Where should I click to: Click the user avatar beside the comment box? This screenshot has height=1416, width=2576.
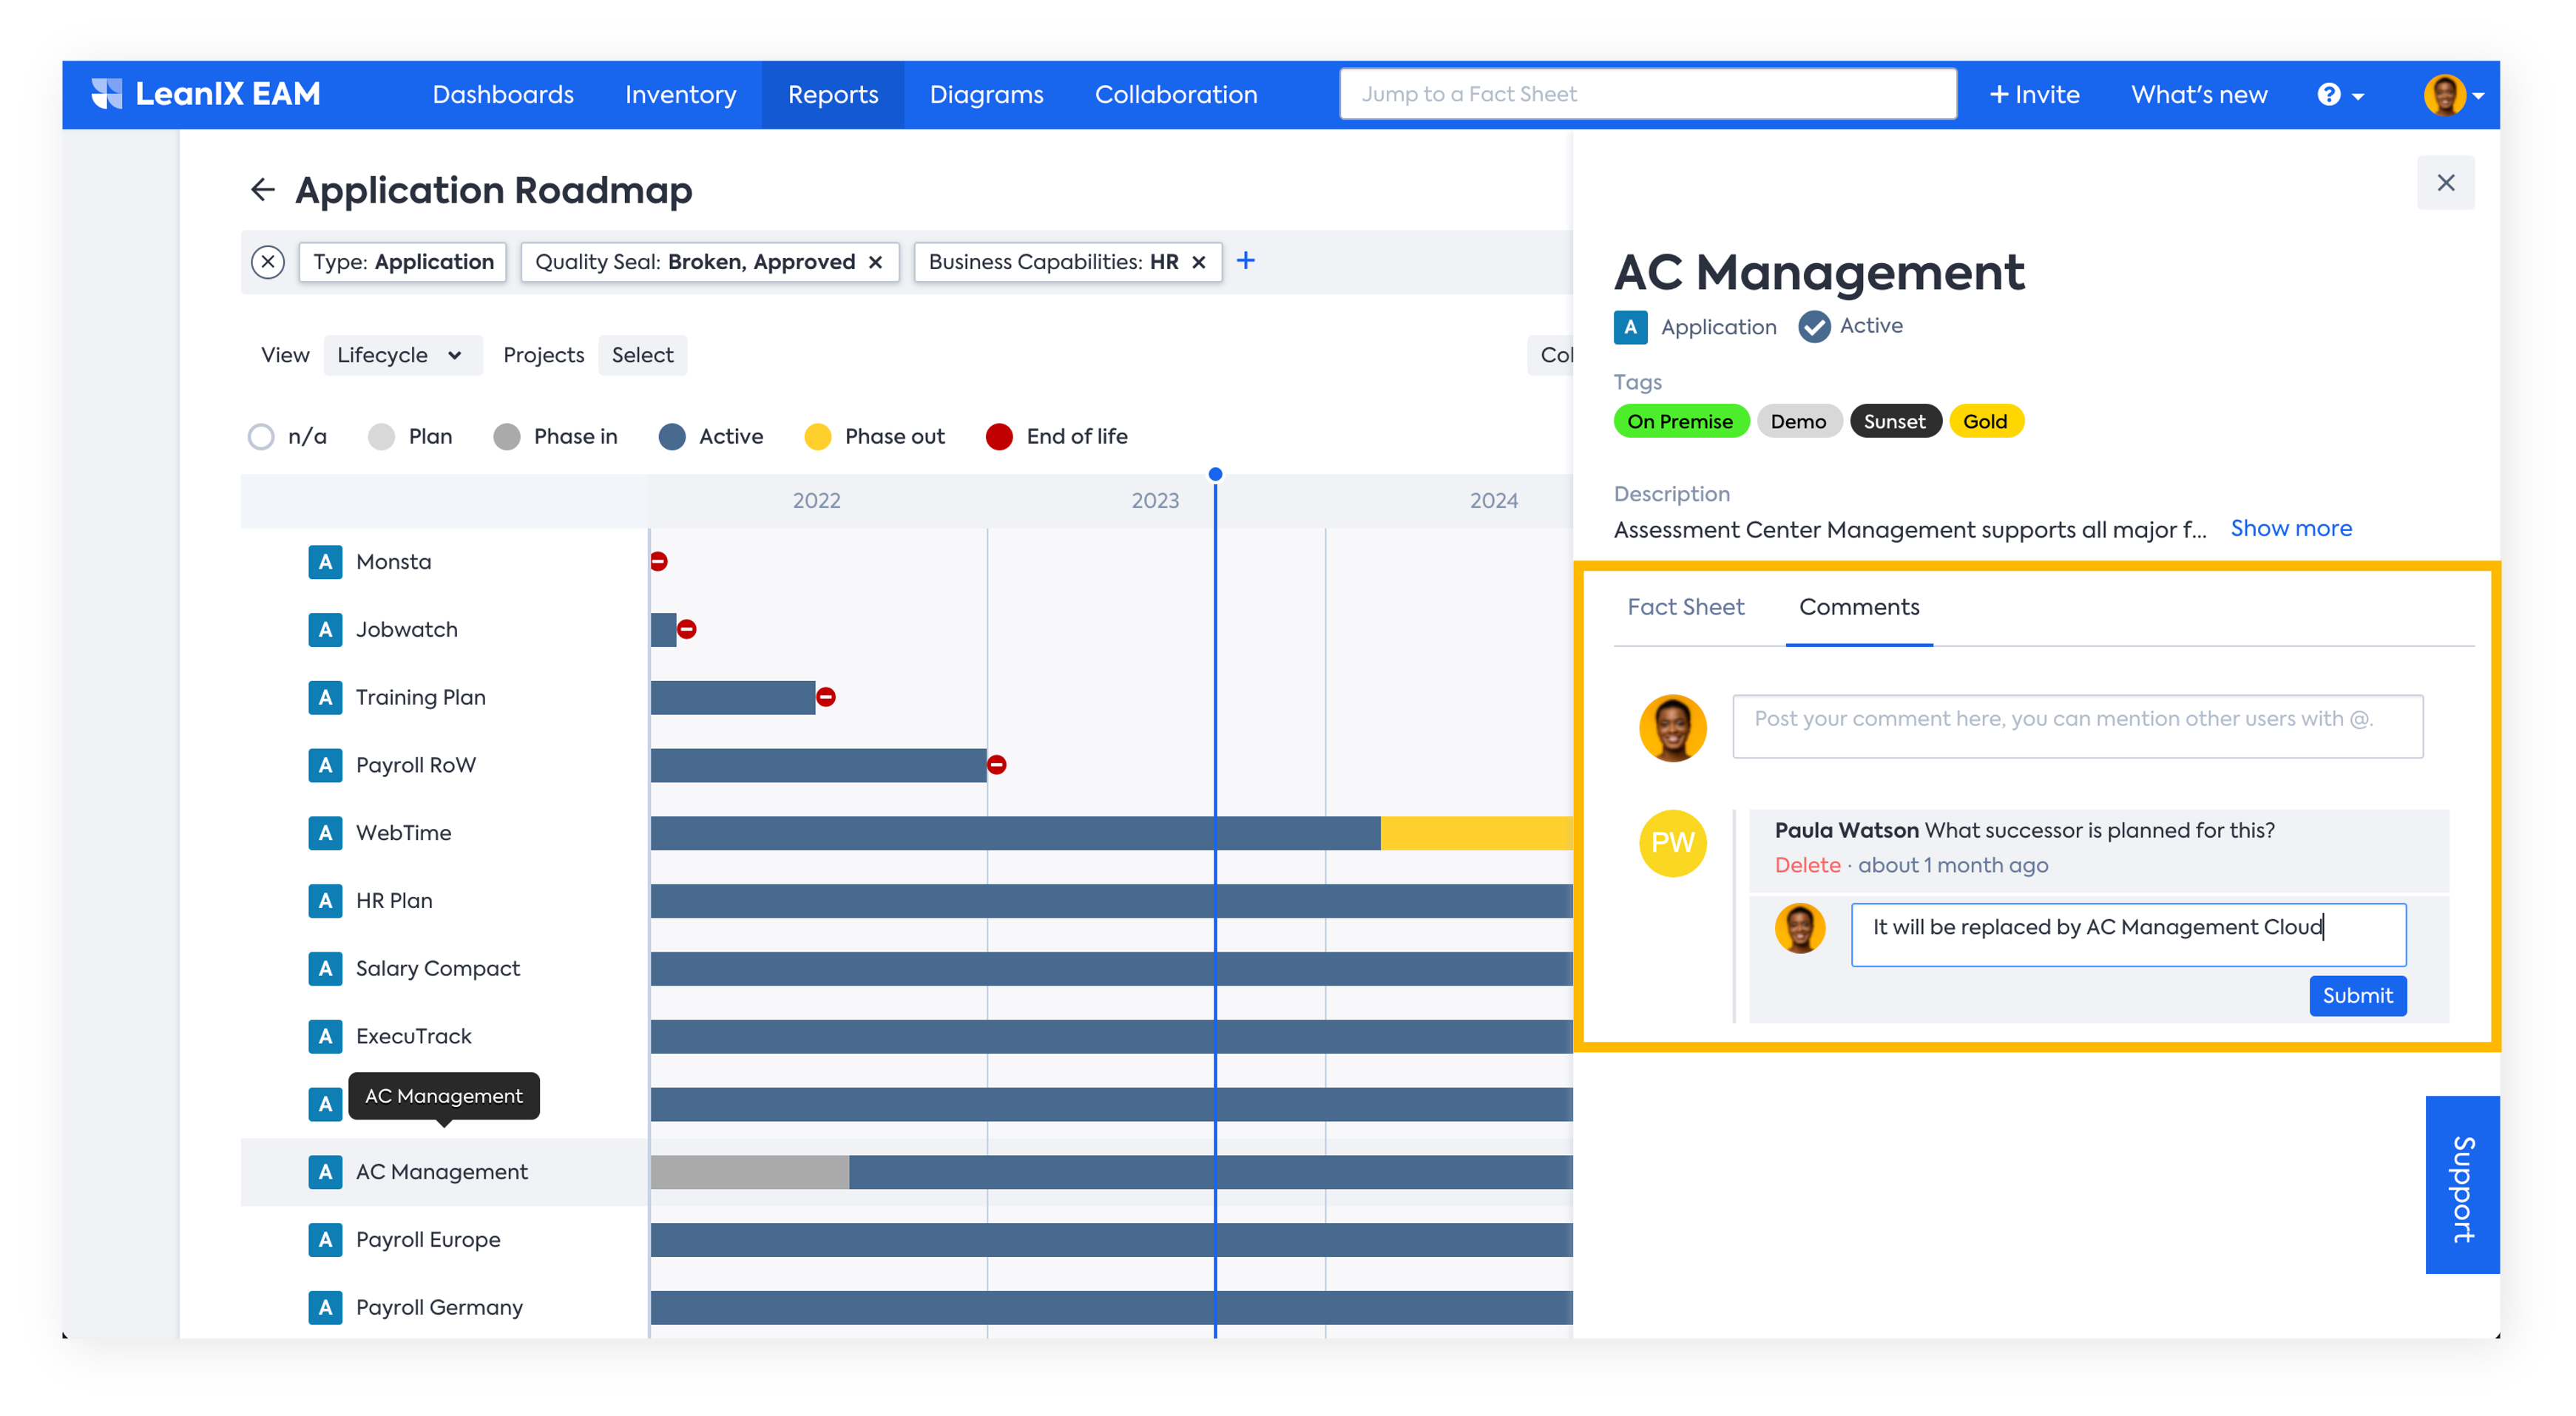click(1673, 728)
